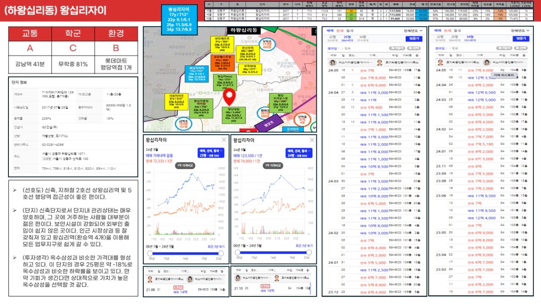Click the red 교통 header cell

click(x=30, y=34)
